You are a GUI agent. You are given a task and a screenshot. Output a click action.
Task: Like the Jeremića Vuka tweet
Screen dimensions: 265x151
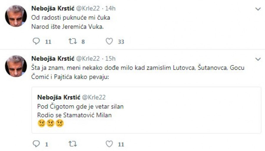(109, 42)
